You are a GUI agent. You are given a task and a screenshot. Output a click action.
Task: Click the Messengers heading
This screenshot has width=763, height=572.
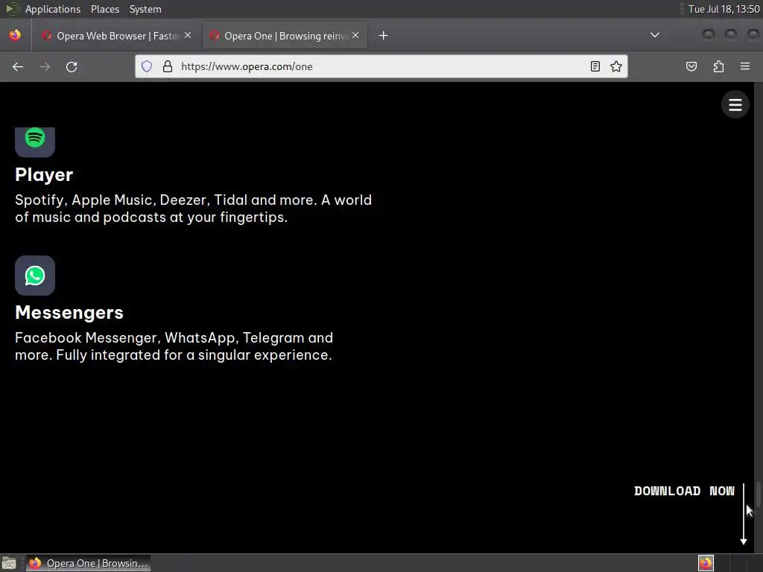pos(69,312)
